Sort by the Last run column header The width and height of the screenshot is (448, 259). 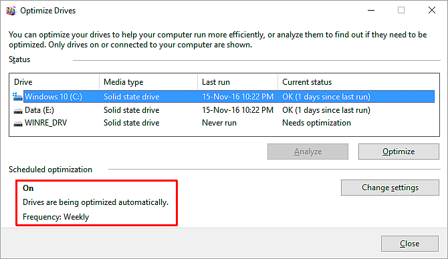pyautogui.click(x=237, y=82)
